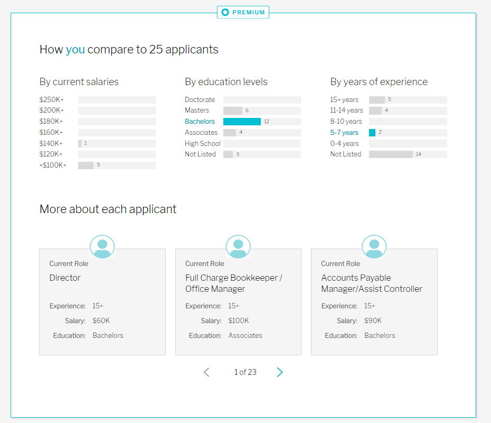Click the <$100K+ salary bar
Viewport: 491px width, 423px height.
coord(86,165)
